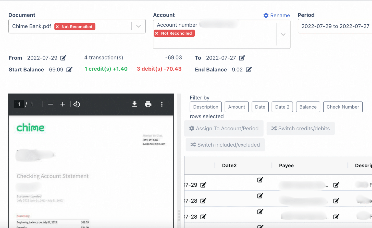Open the Period date range selector
Image resolution: width=372 pixels, height=228 pixels.
click(335, 26)
